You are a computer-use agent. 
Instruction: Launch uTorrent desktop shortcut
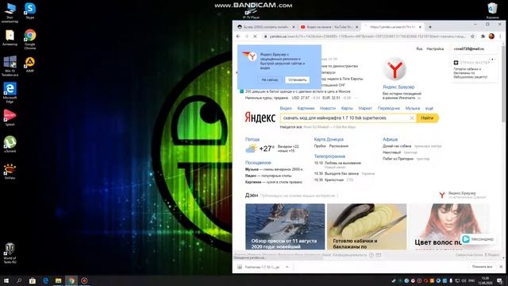tap(10, 145)
